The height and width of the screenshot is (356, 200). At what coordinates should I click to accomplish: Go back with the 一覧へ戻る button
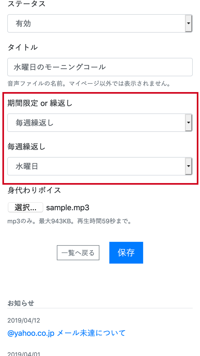[78, 253]
